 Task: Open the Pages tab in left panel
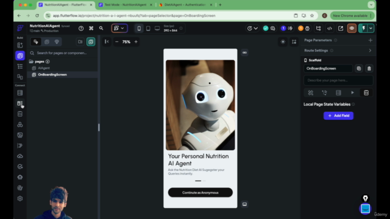coord(36,42)
